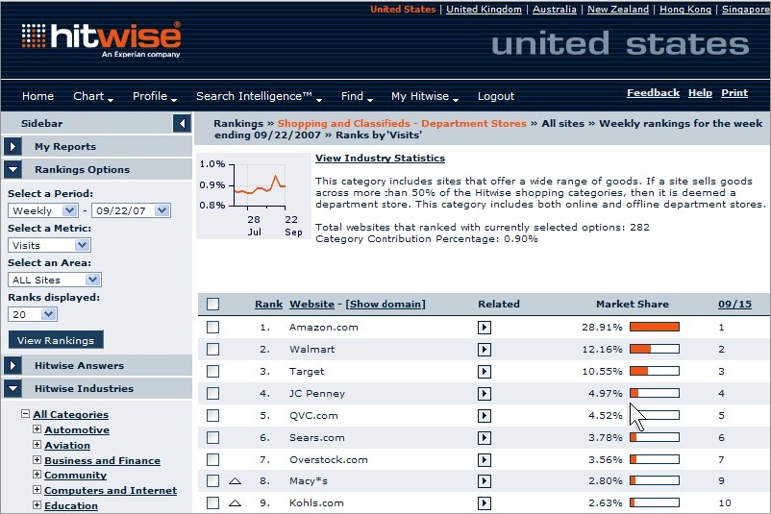Open the My Hitwise menu
The image size is (771, 514).
click(x=424, y=96)
